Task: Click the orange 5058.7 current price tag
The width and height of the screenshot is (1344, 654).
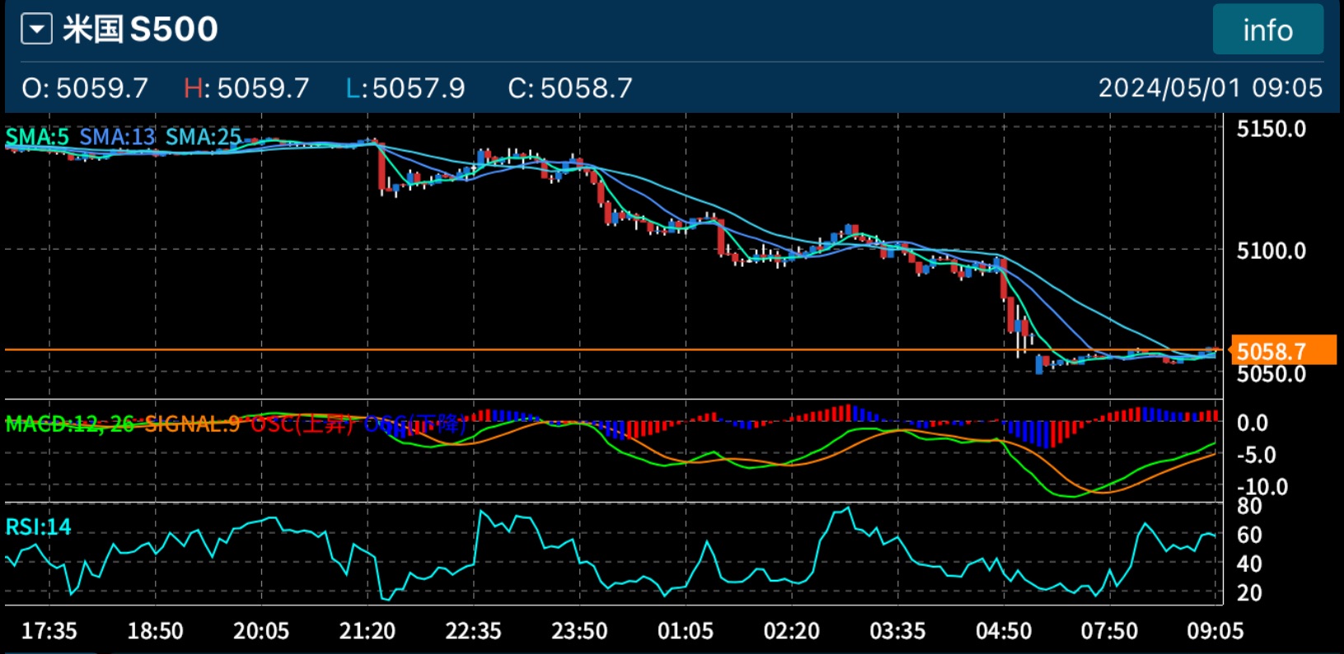Action: click(1281, 352)
